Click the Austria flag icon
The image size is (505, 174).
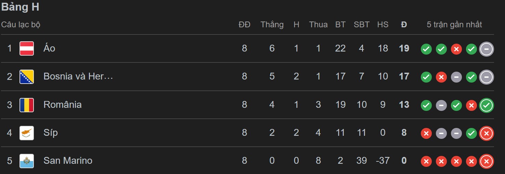[27, 48]
